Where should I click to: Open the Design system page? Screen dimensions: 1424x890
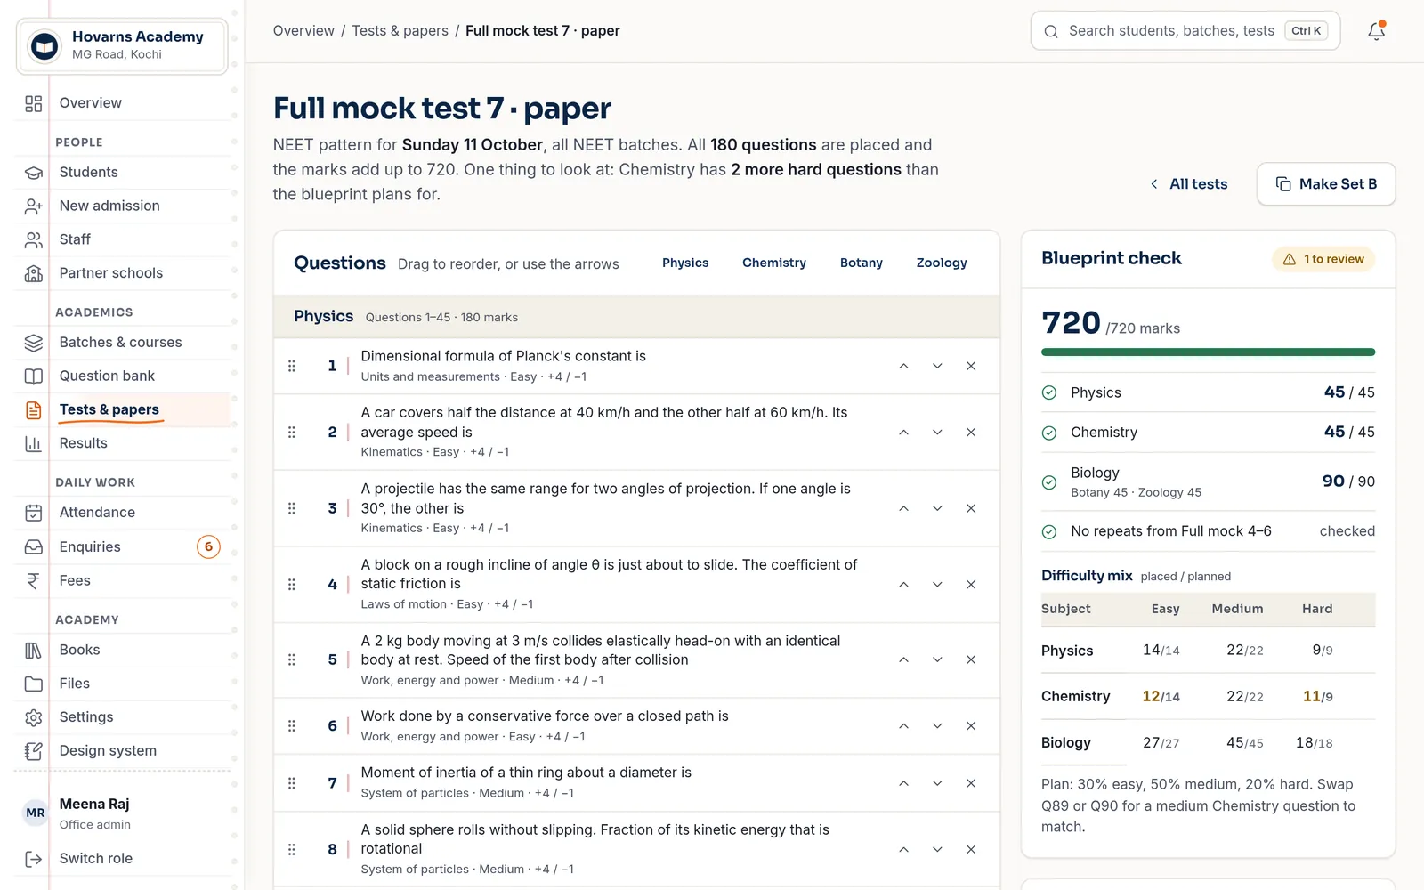click(123, 751)
